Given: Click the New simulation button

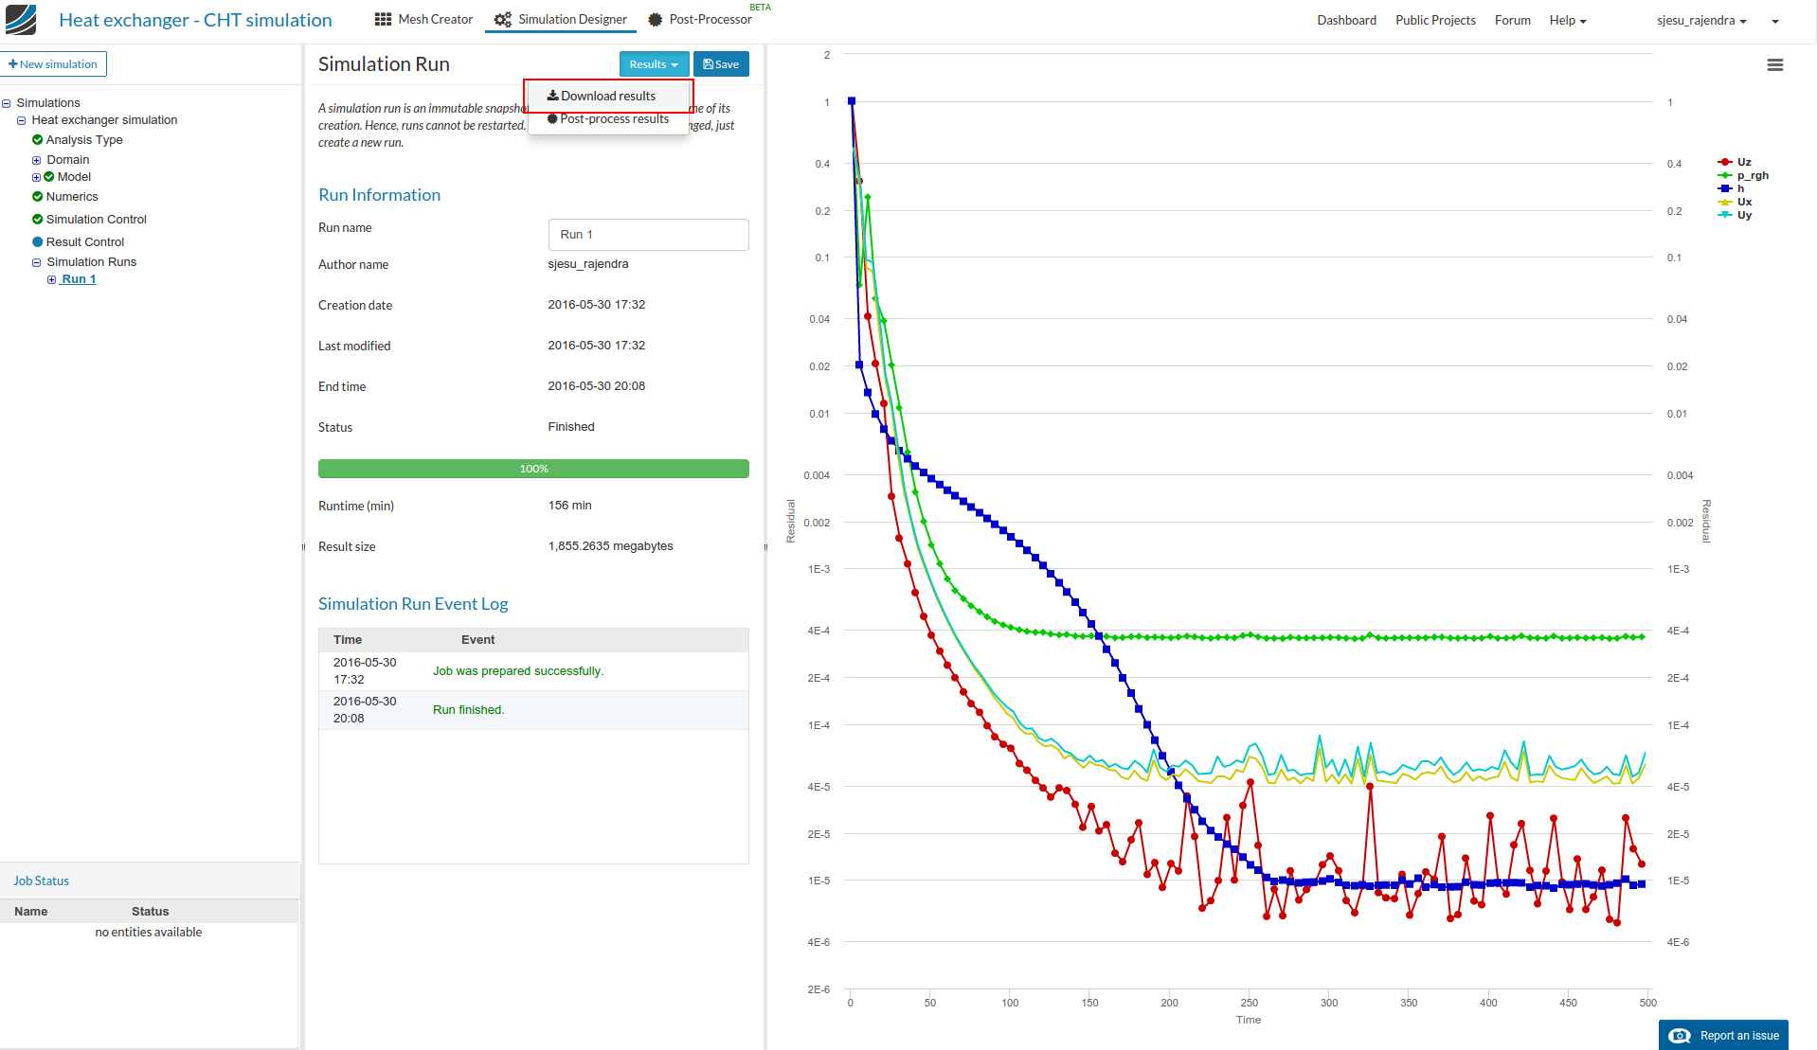Looking at the screenshot, I should click(53, 64).
